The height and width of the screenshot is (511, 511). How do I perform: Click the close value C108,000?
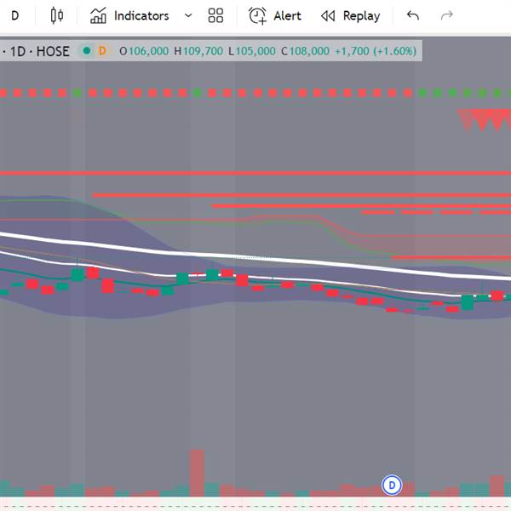coord(305,51)
